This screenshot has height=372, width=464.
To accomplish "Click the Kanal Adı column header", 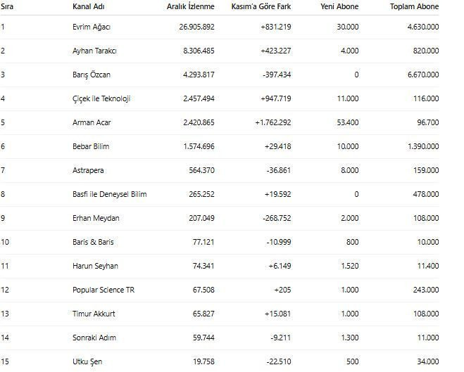I will [x=88, y=7].
